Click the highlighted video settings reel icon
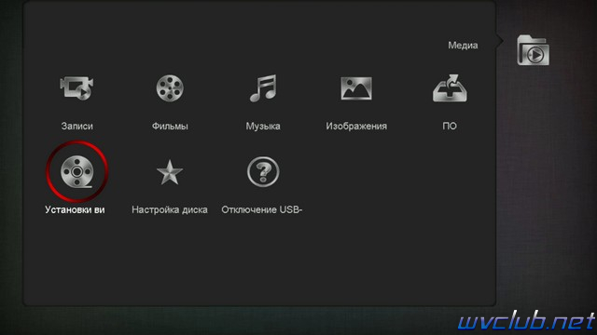597x335 pixels. 76,171
